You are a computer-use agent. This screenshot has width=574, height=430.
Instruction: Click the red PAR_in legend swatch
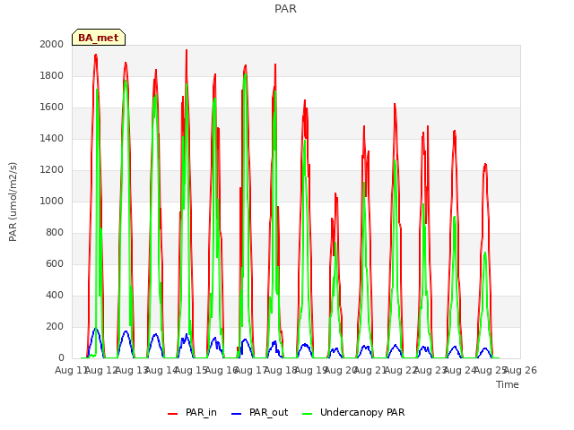pyautogui.click(x=172, y=414)
